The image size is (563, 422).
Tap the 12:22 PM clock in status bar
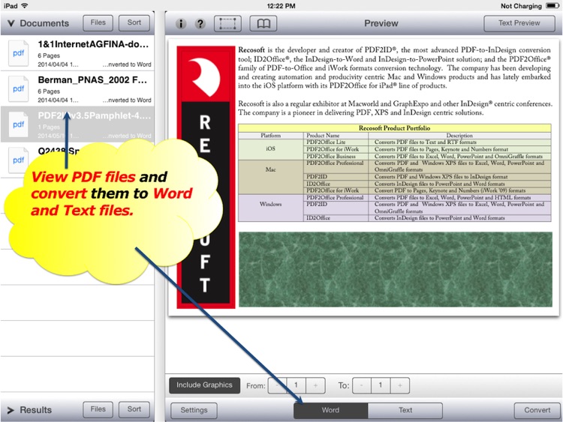[x=281, y=6]
